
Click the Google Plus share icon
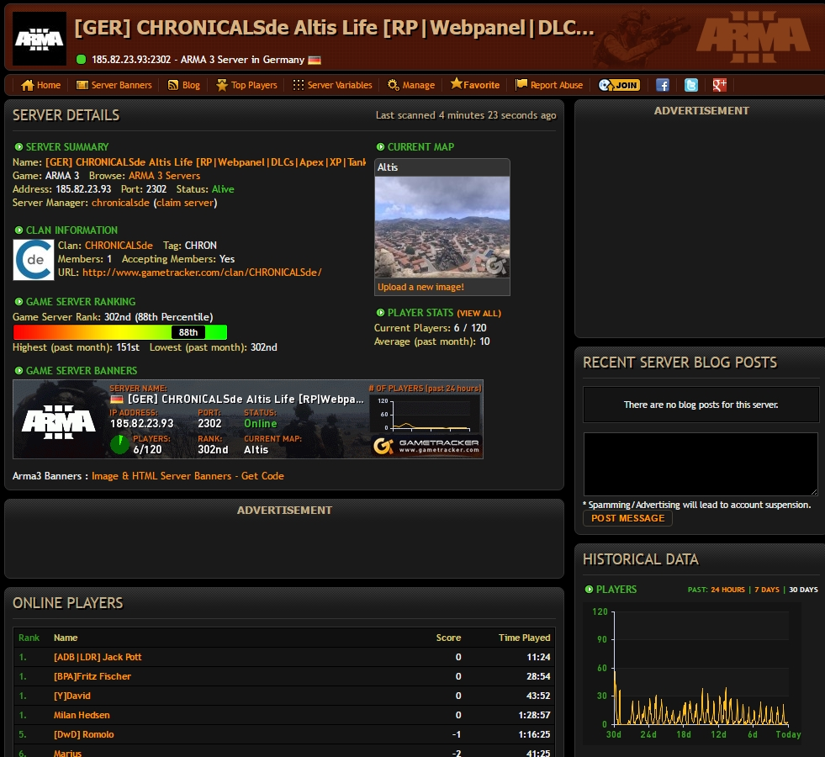click(x=719, y=85)
